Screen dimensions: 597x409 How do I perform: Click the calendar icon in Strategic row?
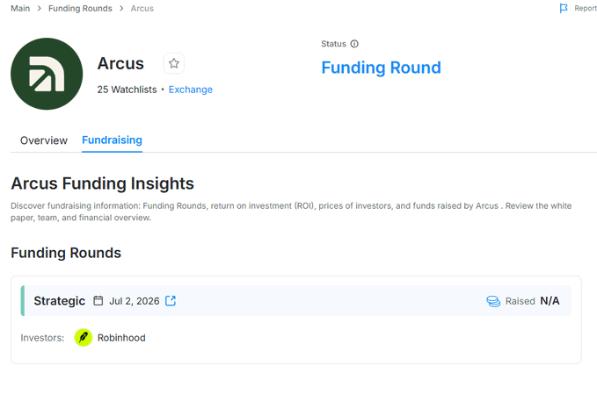[98, 301]
